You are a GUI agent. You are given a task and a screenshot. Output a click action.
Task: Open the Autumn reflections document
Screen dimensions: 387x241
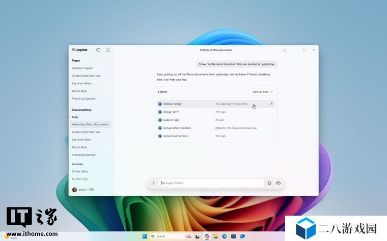(x=175, y=136)
